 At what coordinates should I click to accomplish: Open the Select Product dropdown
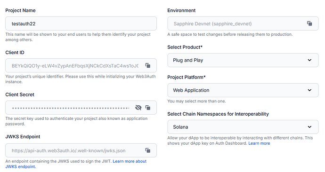point(243,60)
